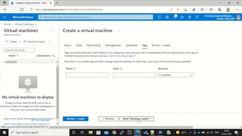
Task: Switch to the Networking tab
Action: pyautogui.click(x=93, y=45)
